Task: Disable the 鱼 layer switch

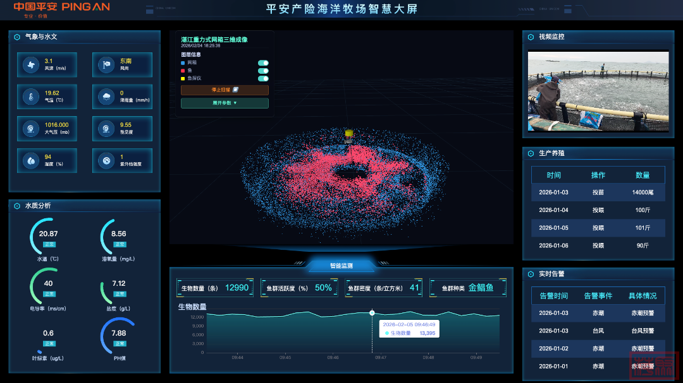Action: [x=263, y=71]
